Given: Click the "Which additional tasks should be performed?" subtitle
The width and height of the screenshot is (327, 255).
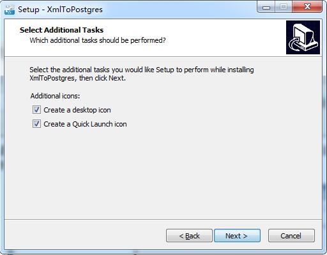Looking at the screenshot, I should click(x=98, y=40).
